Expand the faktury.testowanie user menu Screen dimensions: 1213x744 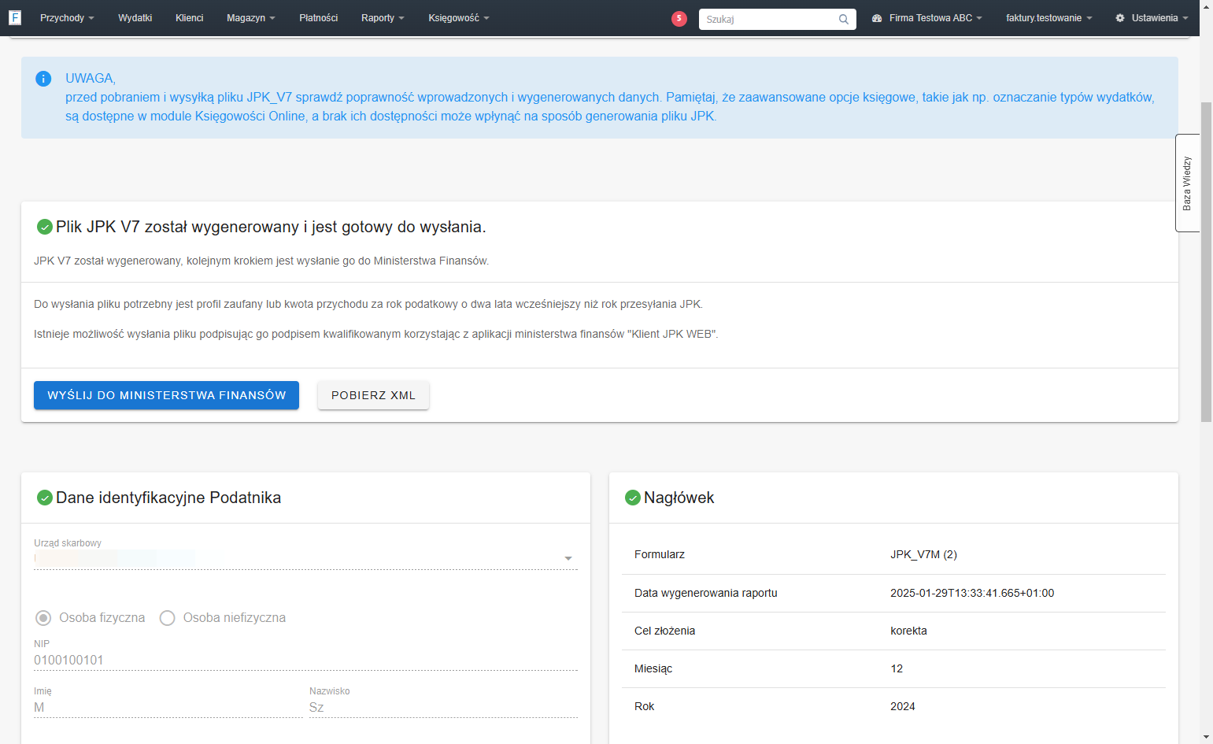point(1049,18)
